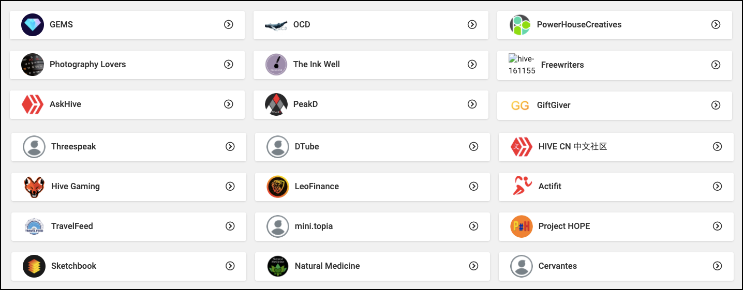Click the GiftGiver GG logo
This screenshot has height=290, width=743.
coord(520,105)
